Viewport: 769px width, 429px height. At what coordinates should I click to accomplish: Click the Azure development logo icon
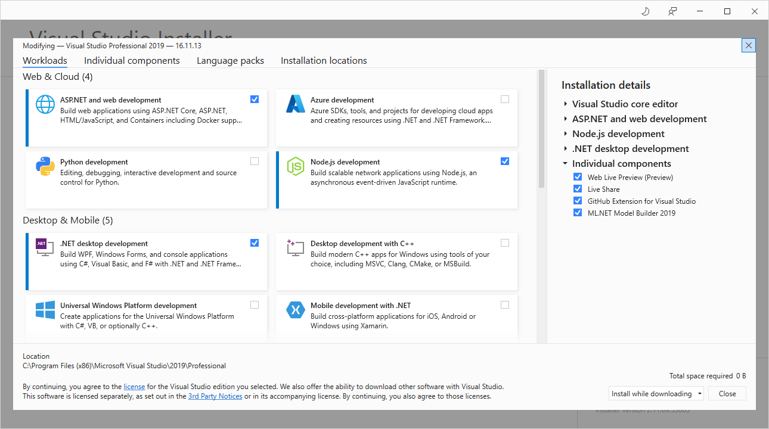click(296, 104)
